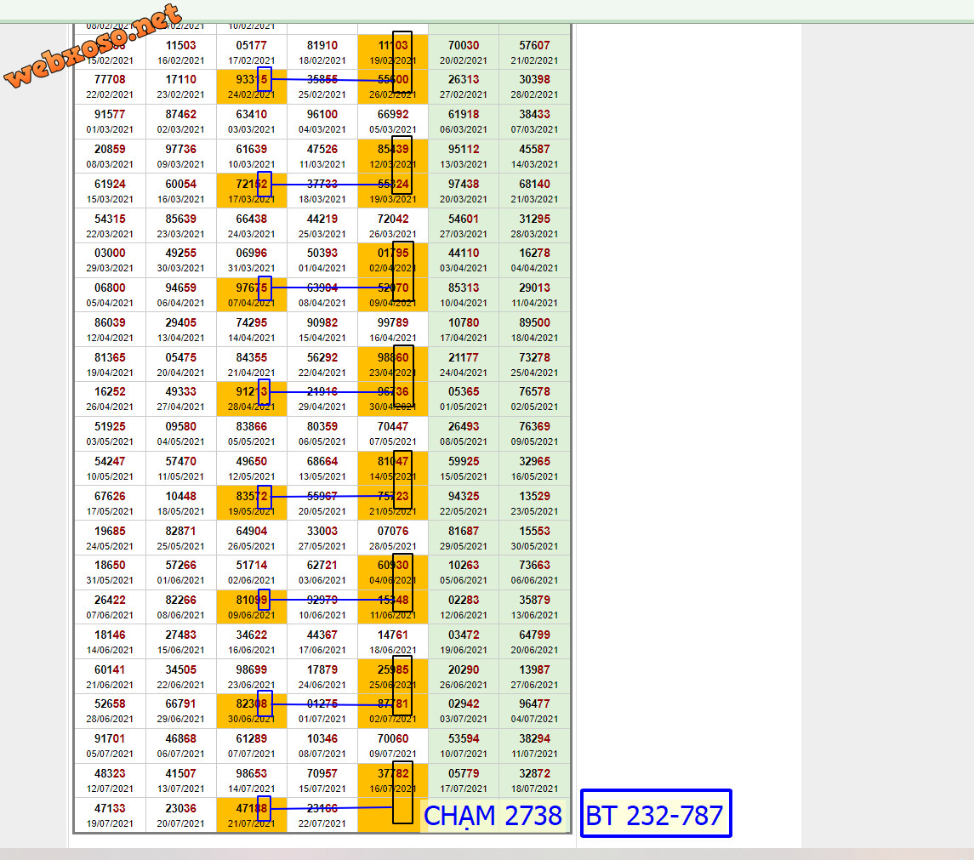Select highlighted result 98860 dated 23/04/2021

click(x=392, y=364)
